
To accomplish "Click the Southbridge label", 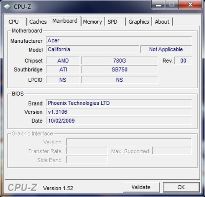I will 28,70.
